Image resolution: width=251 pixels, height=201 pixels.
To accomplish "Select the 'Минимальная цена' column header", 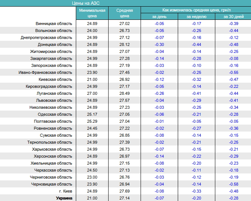I will click(92, 13).
